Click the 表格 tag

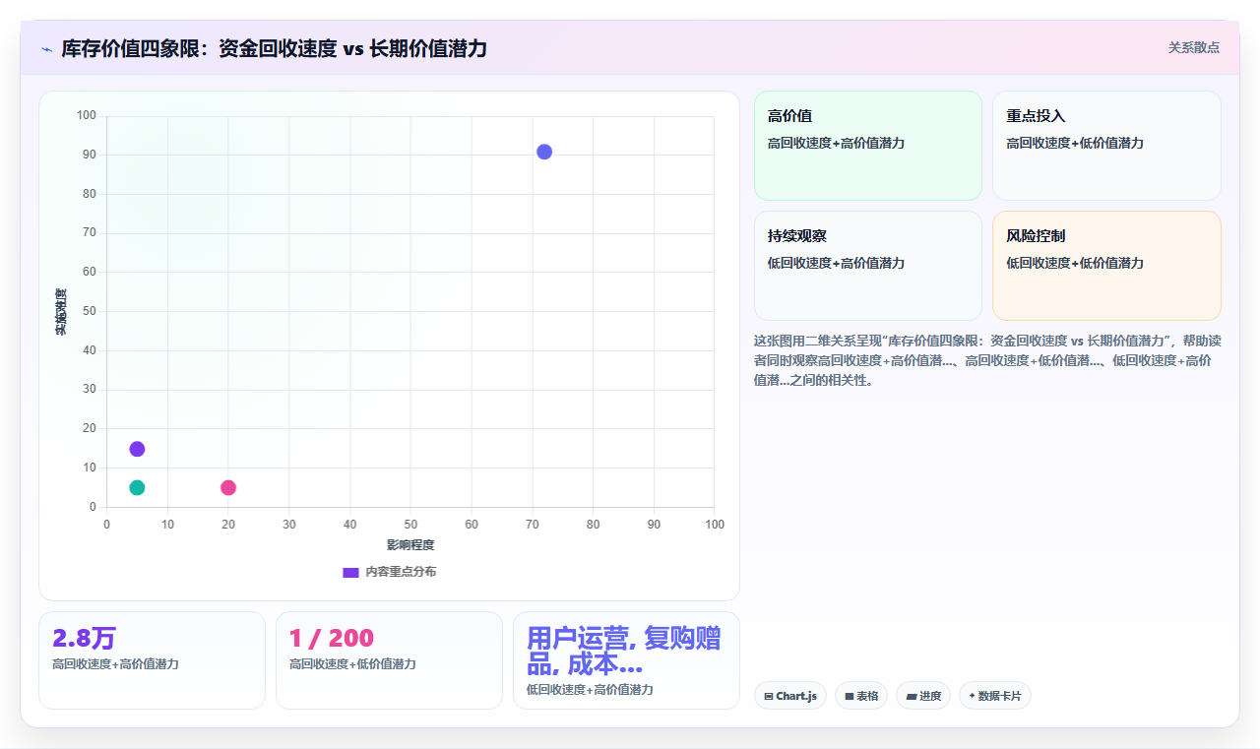pyautogui.click(x=861, y=696)
